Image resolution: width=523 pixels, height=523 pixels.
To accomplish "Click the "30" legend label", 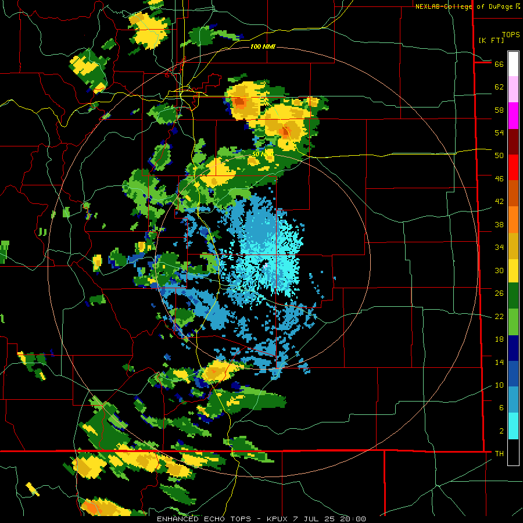I will 499,270.
